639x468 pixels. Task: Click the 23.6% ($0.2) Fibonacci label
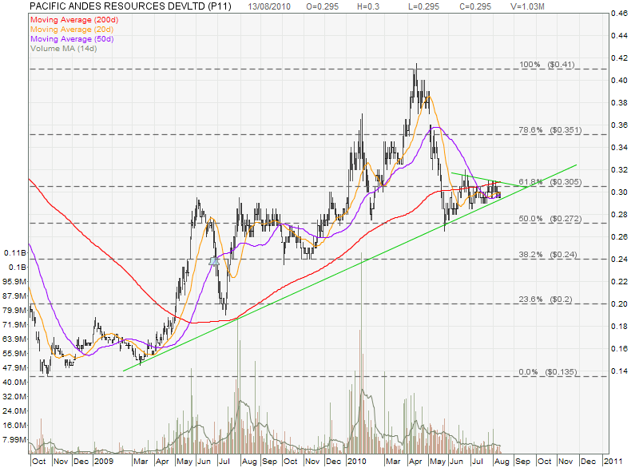point(546,299)
